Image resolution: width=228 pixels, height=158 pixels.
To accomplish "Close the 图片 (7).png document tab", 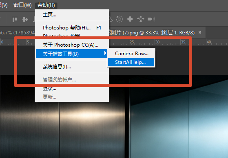I will coord(200,32).
